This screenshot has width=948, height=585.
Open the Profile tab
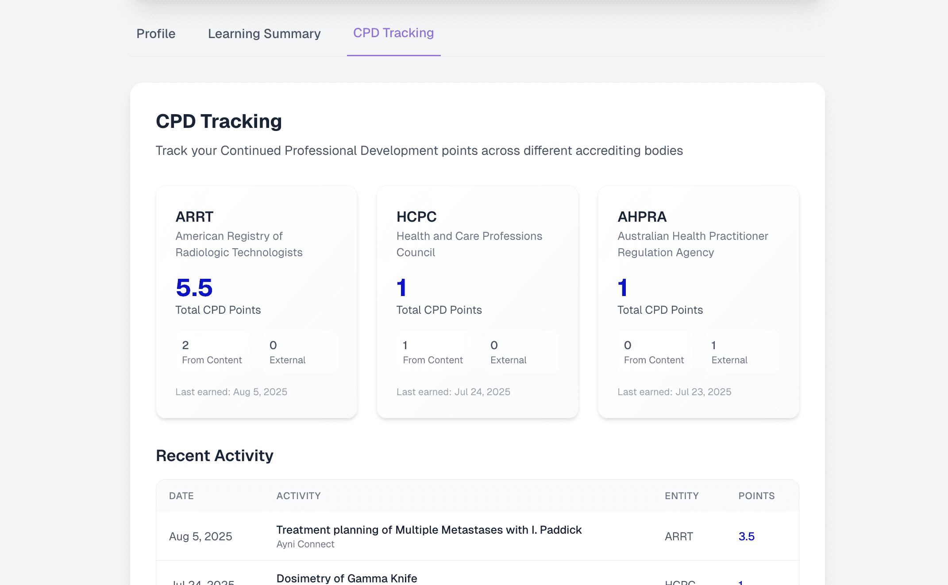pyautogui.click(x=156, y=34)
